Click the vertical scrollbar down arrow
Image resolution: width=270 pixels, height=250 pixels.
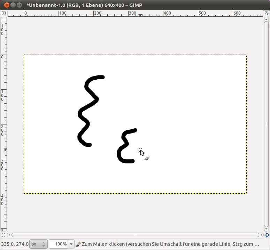[267, 229]
